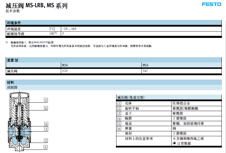Click the 减压阀 weight row label
226x153 pixels.
tap(12, 71)
